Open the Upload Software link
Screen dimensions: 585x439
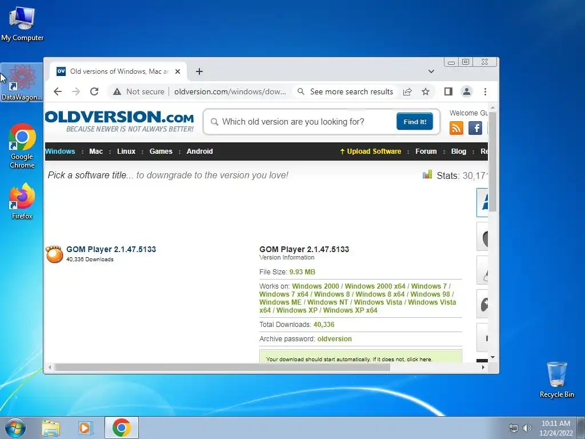point(370,151)
